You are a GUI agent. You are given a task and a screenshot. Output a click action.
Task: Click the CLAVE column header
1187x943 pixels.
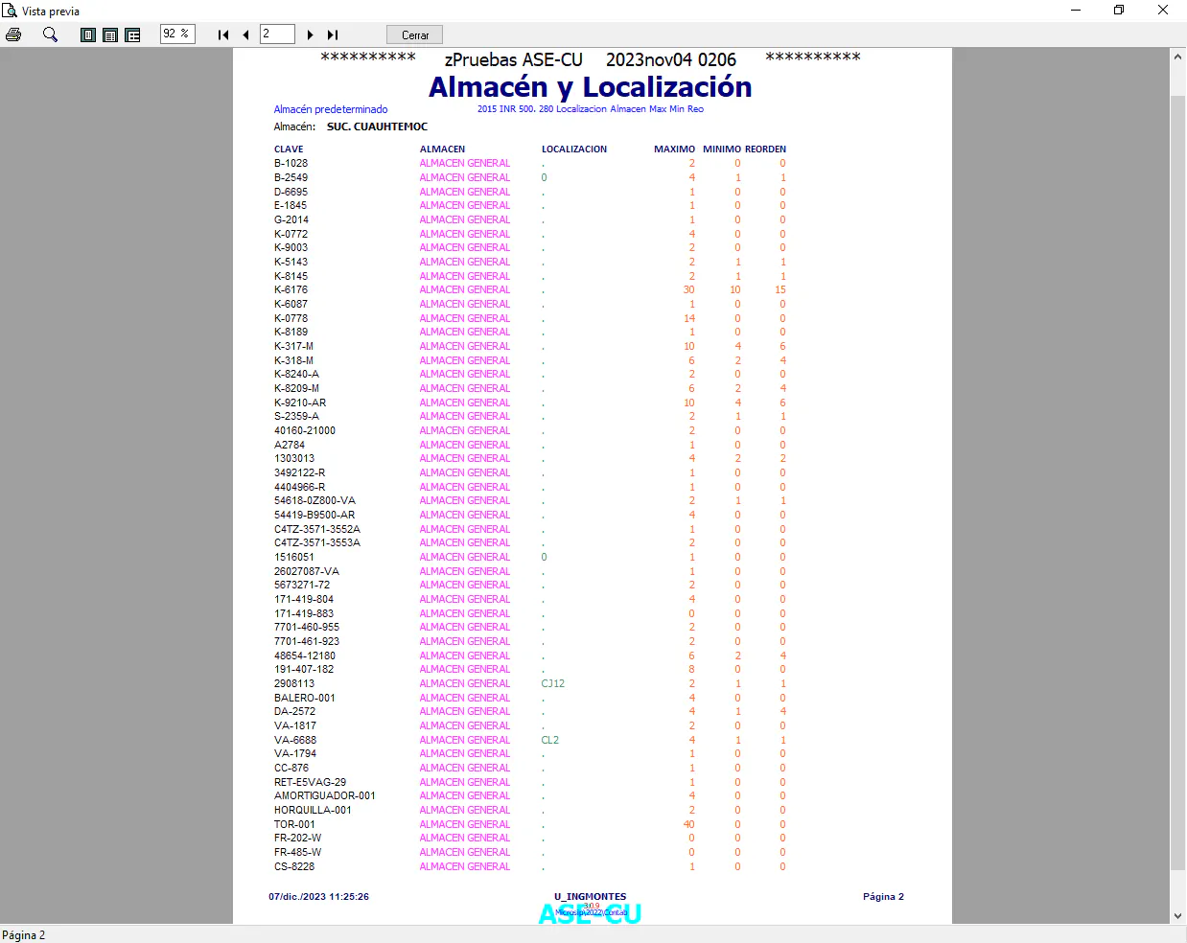pyautogui.click(x=289, y=149)
